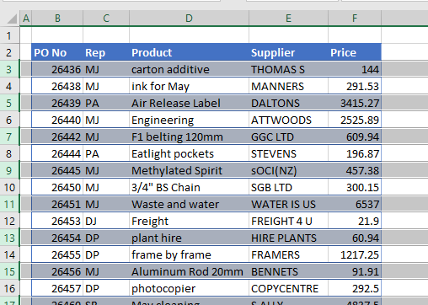
Task: Select cell containing carton additive
Action: pyautogui.click(x=189, y=69)
